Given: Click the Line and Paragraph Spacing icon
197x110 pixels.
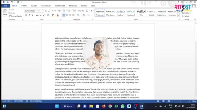Looking at the screenshot, I should point(78,15).
